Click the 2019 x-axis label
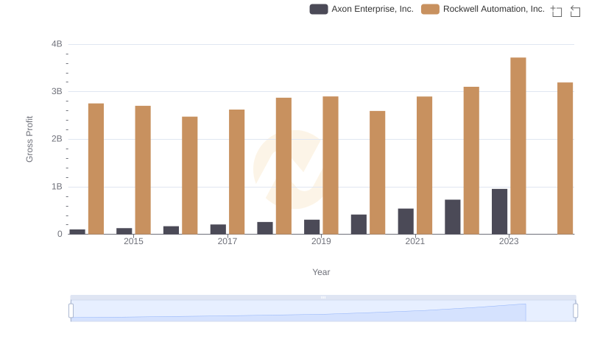Image resolution: width=589 pixels, height=339 pixels. 321,241
